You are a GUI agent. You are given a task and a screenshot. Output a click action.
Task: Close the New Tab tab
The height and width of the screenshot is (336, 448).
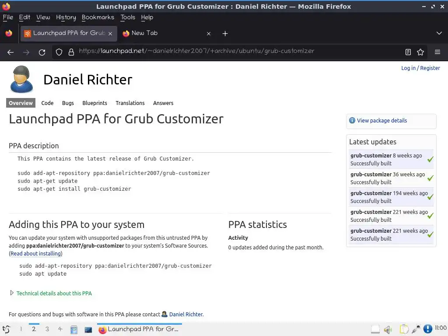[209, 34]
